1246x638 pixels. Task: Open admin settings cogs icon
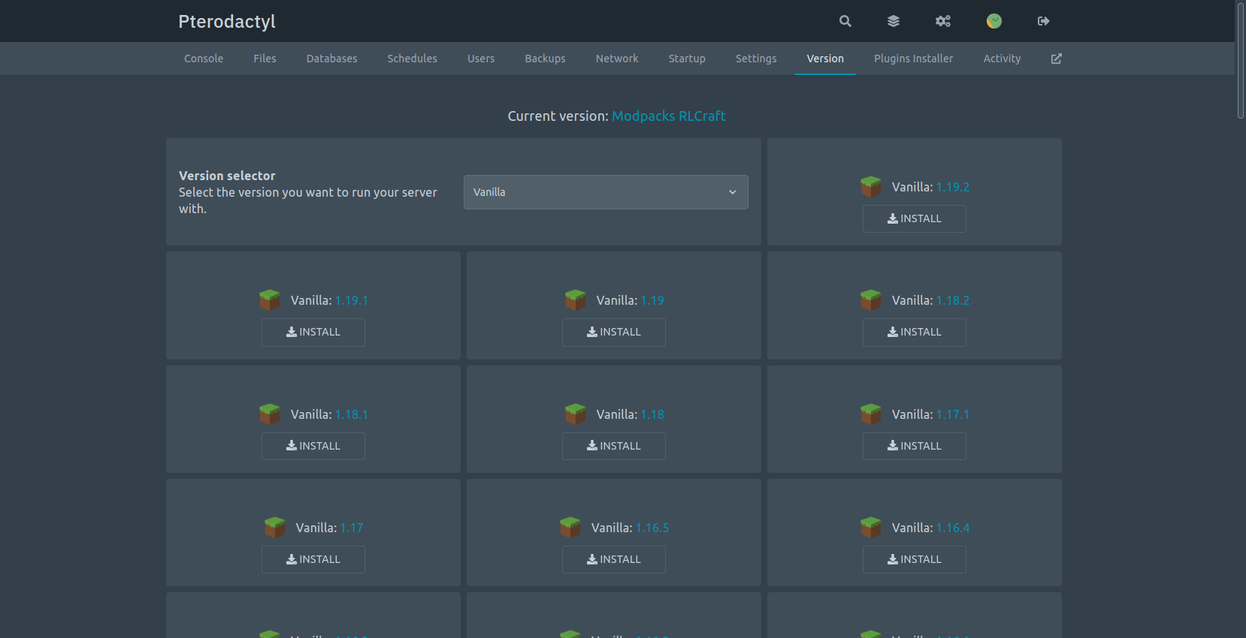pos(943,21)
